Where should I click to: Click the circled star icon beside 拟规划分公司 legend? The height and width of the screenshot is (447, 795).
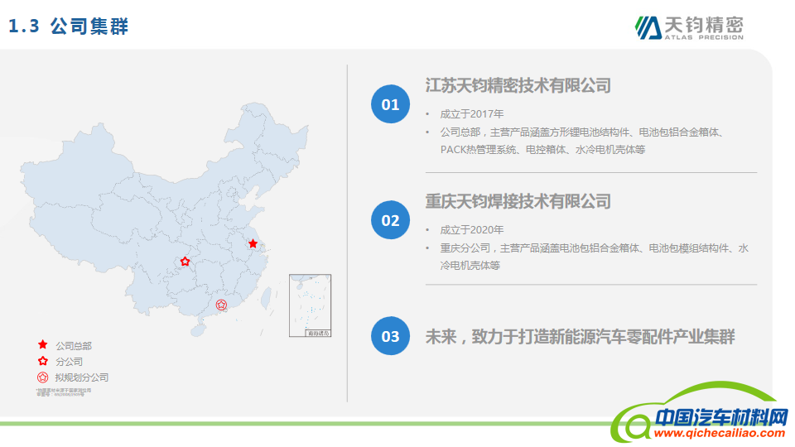click(42, 377)
